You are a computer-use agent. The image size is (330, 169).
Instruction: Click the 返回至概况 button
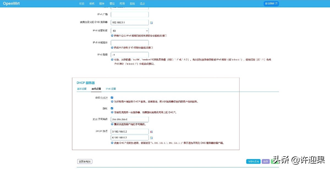coord(84,161)
